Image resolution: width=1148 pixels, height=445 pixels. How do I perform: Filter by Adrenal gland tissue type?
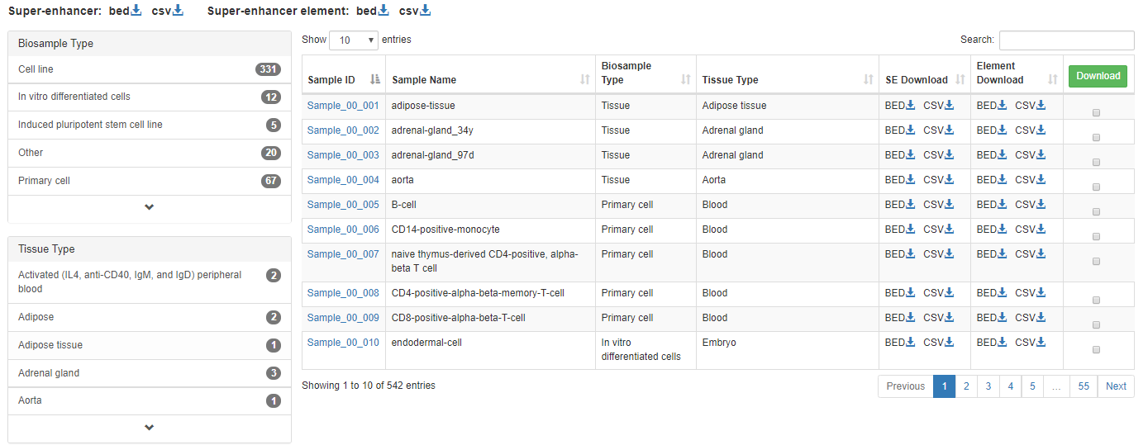pos(150,373)
